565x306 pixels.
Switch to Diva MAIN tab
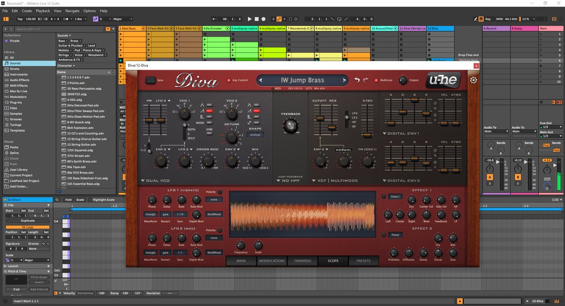coord(241,260)
